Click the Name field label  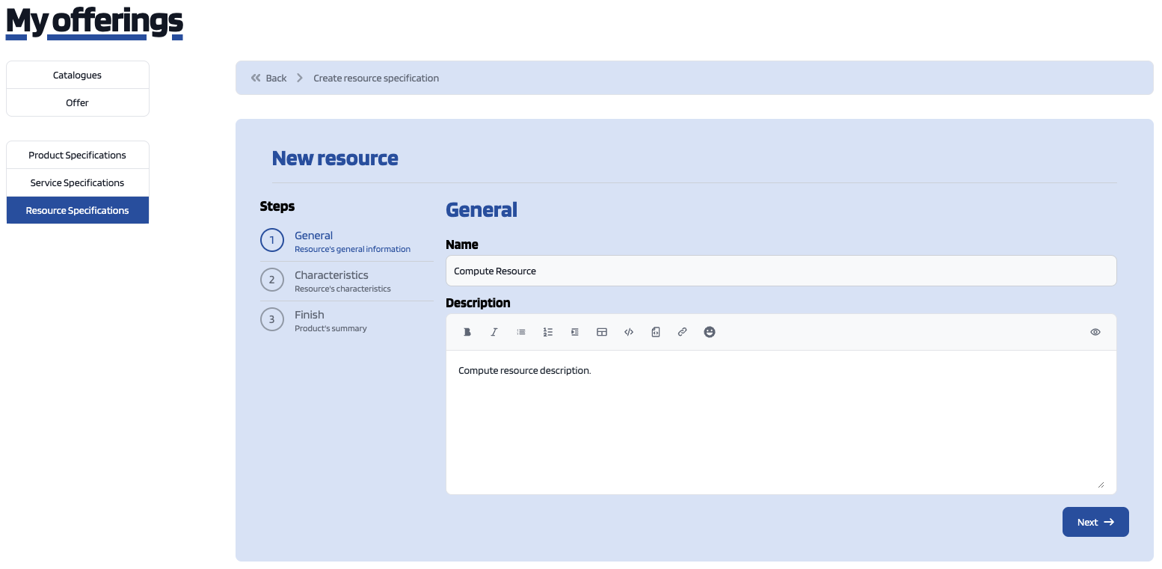pos(462,244)
